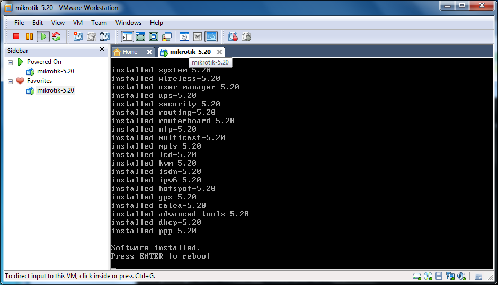Click the CD/DVD drive status bar icon
This screenshot has width=498, height=285.
pyautogui.click(x=428, y=277)
